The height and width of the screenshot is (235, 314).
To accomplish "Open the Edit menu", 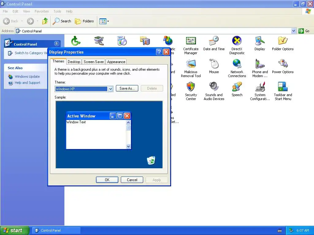I will click(x=15, y=11).
